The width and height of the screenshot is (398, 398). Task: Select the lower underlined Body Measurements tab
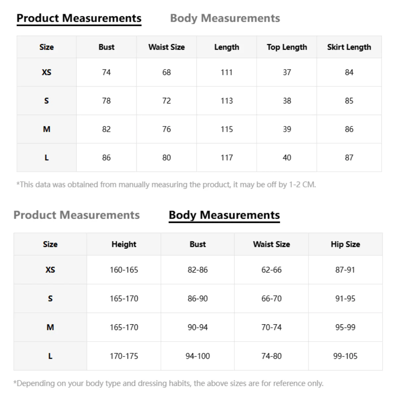pyautogui.click(x=224, y=215)
